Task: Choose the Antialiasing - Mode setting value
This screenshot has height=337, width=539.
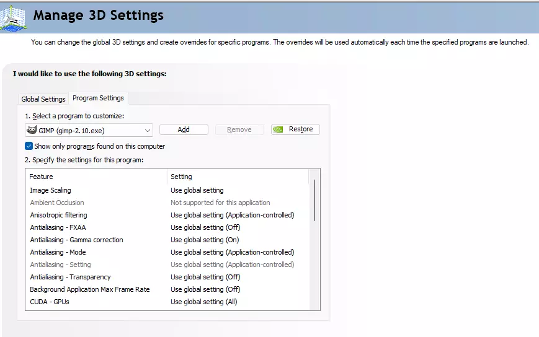Action: point(232,252)
